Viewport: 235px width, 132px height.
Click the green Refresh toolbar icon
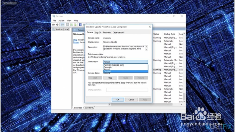(x=71, y=24)
